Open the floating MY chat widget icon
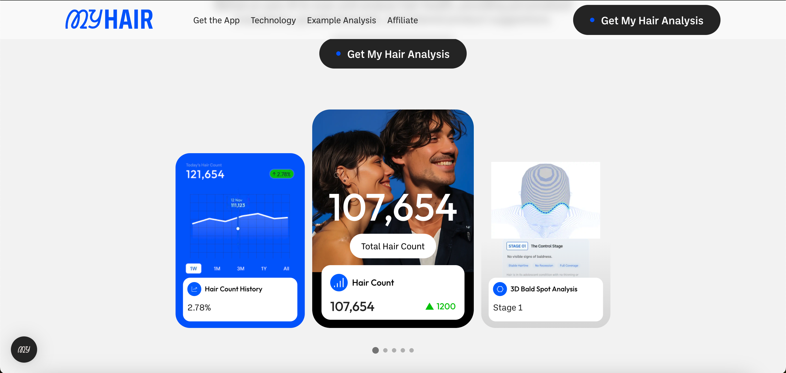Screen dimensions: 786x373 [24, 350]
